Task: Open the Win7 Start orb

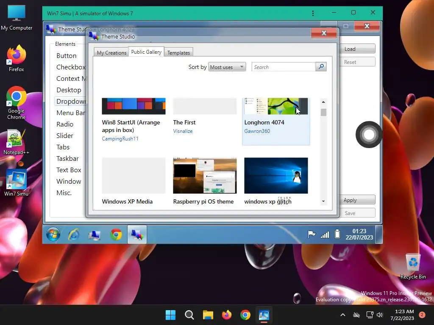Action: tap(53, 234)
